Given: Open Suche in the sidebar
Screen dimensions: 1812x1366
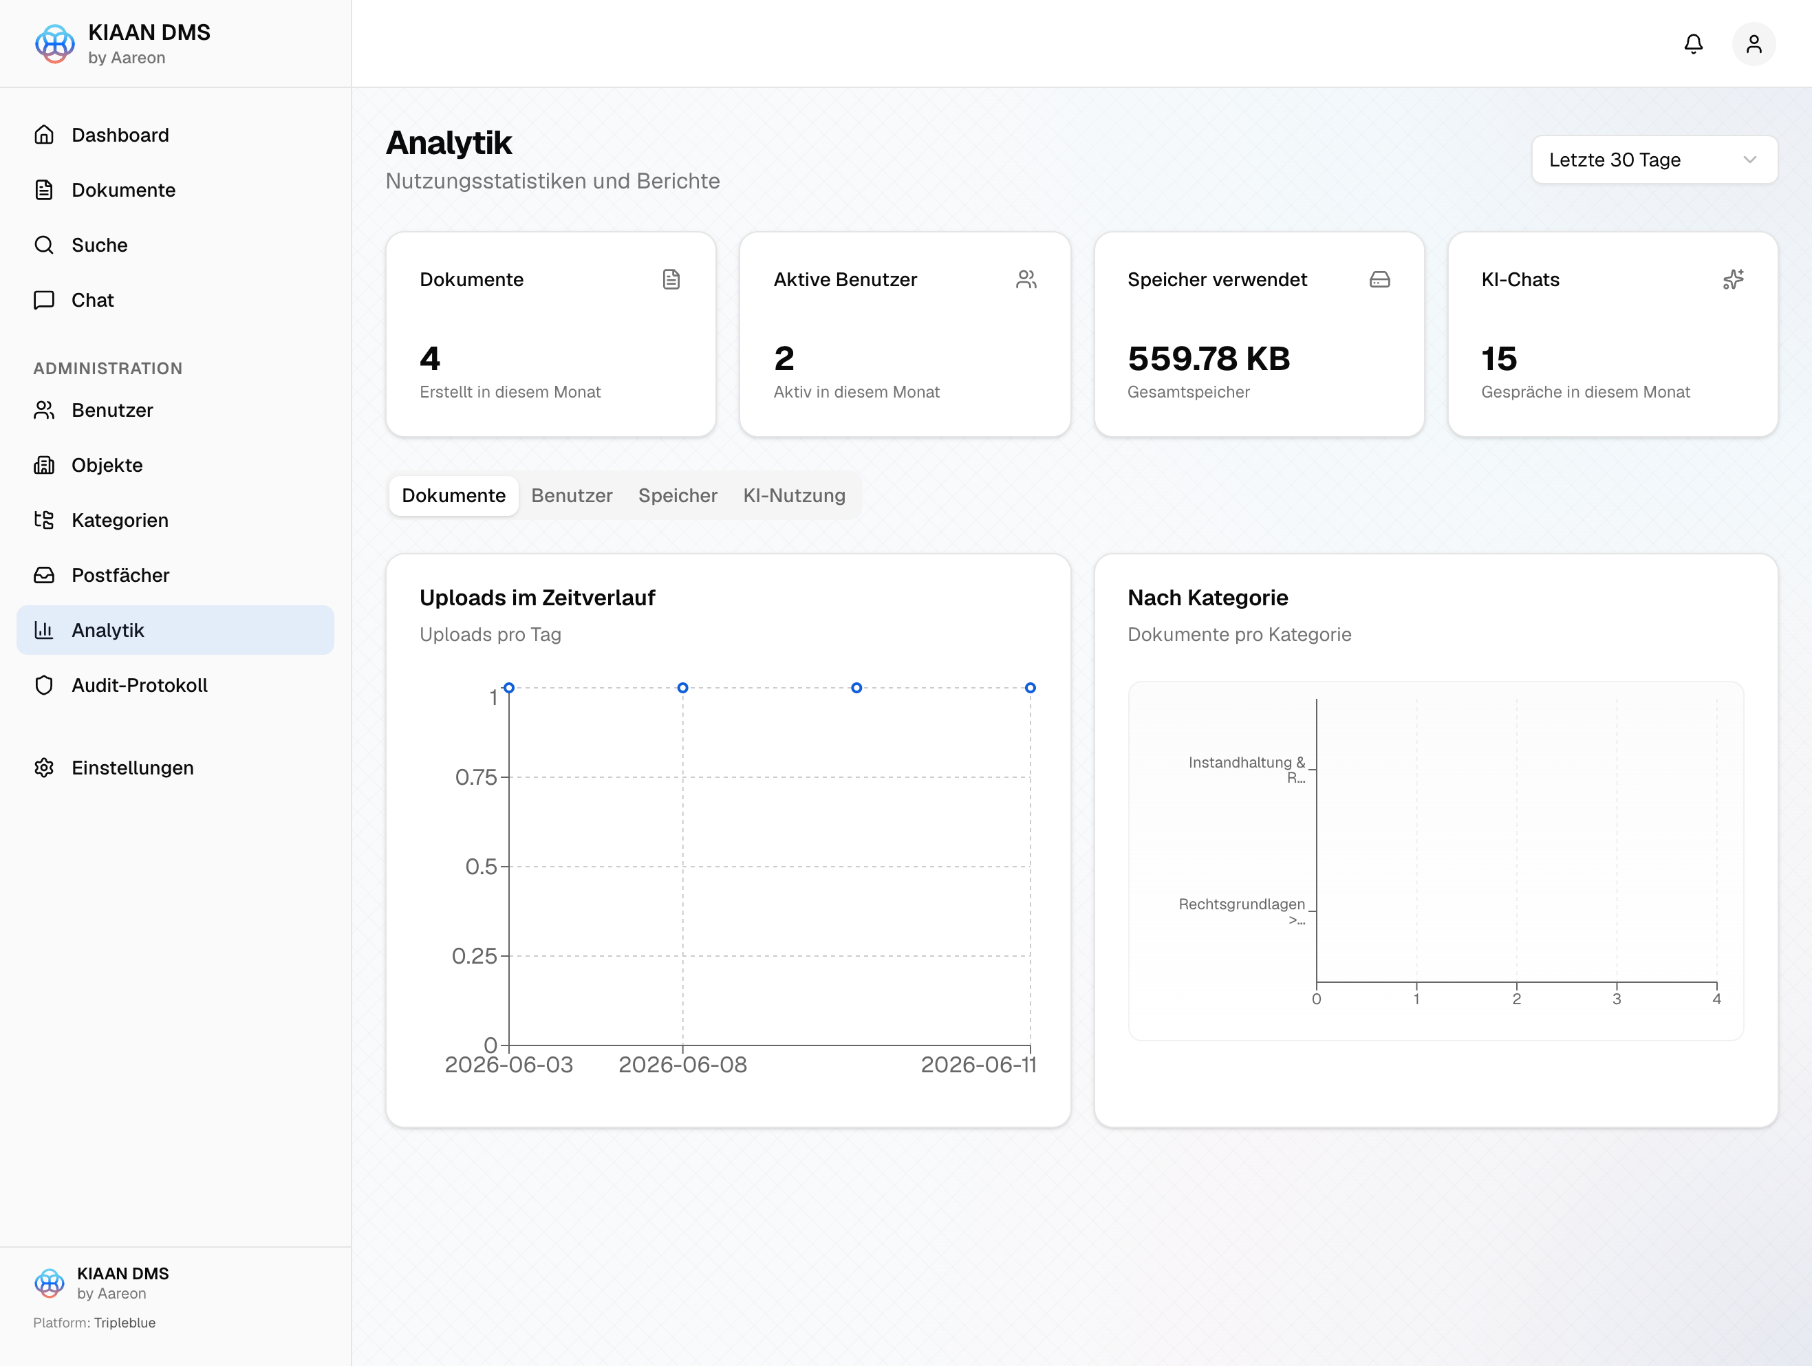Looking at the screenshot, I should 175,245.
